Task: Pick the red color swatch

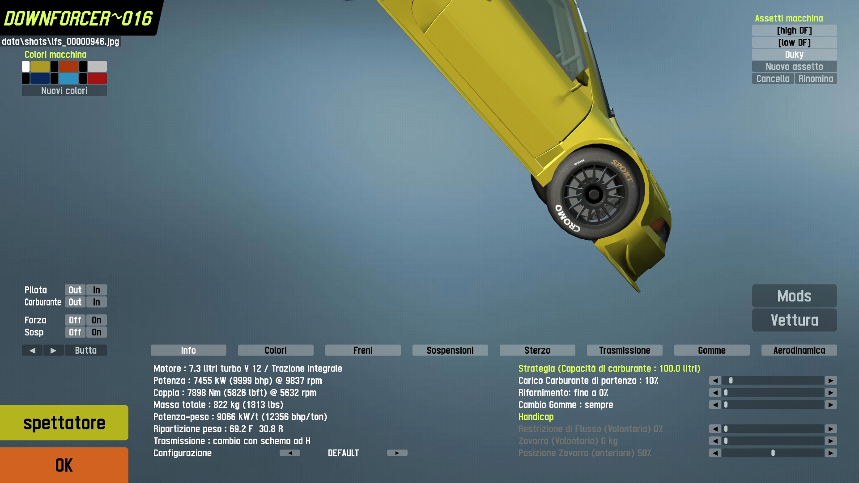Action: point(97,79)
